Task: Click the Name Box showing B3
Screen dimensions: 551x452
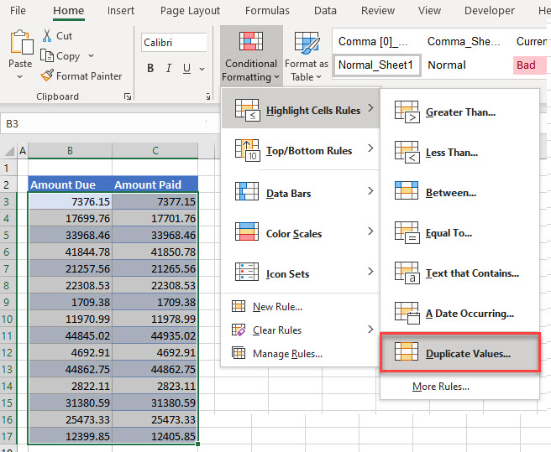Action: click(x=50, y=123)
